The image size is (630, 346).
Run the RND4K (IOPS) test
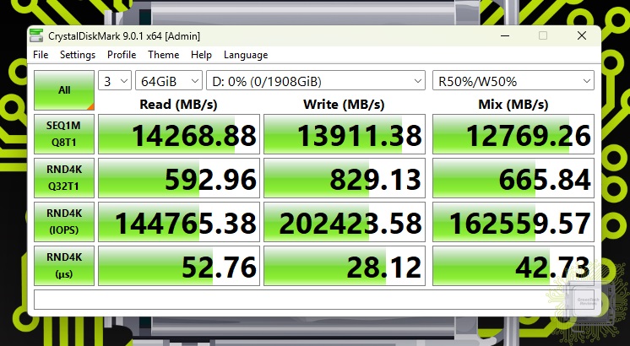(x=64, y=222)
